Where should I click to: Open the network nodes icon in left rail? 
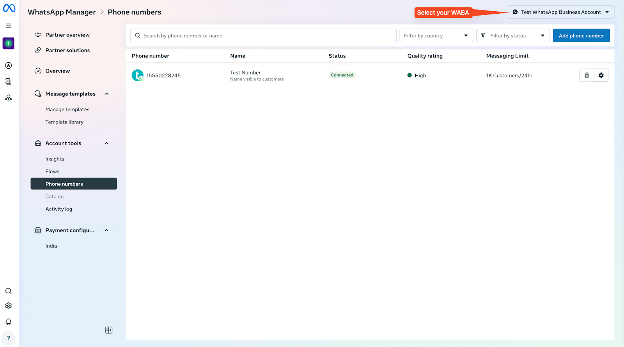9,98
